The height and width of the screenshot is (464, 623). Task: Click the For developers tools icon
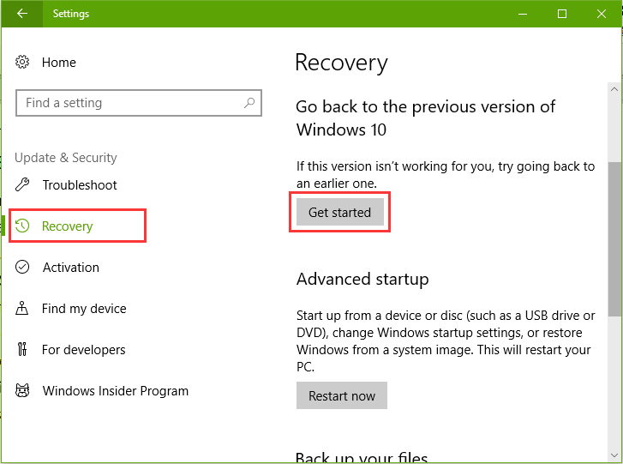(22, 349)
